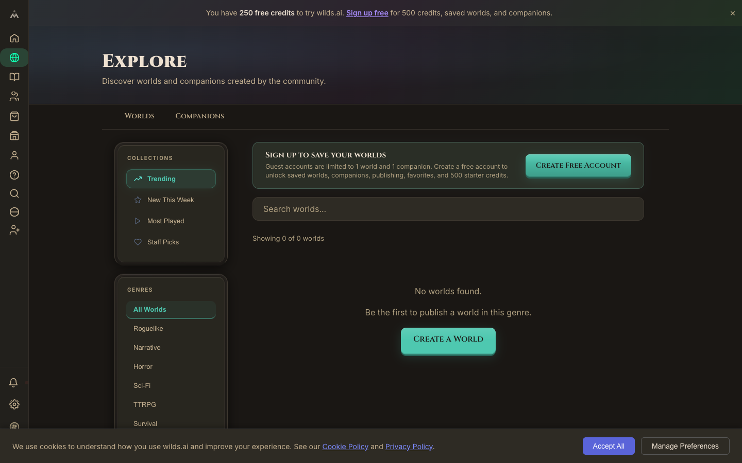Switch to the Companions tab
Screen dimensions: 742x463
[x=199, y=116]
